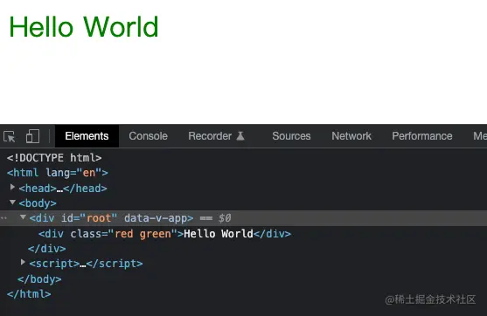Click the "root" id attribute value
487x316 pixels.
(99, 218)
